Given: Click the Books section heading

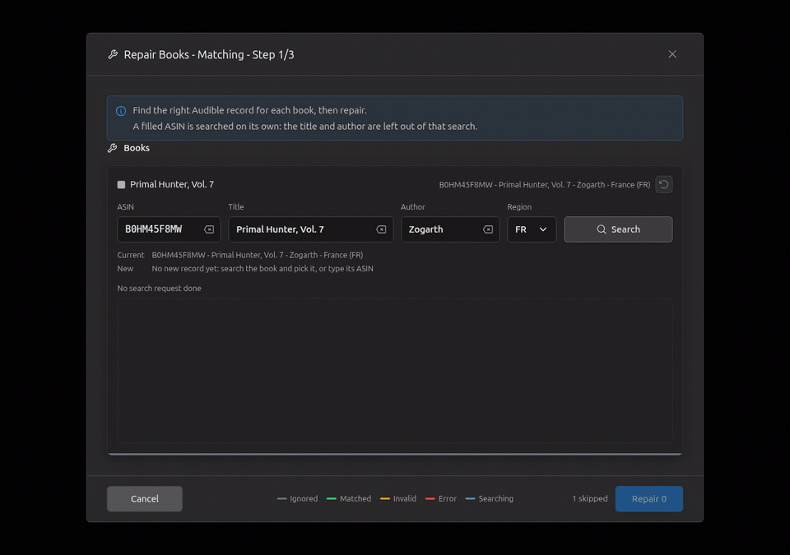Looking at the screenshot, I should [x=137, y=148].
